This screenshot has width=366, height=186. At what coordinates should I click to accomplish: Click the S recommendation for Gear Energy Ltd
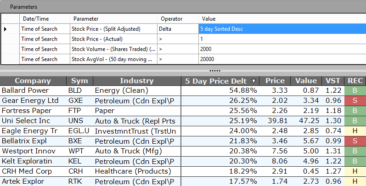[x=355, y=101]
